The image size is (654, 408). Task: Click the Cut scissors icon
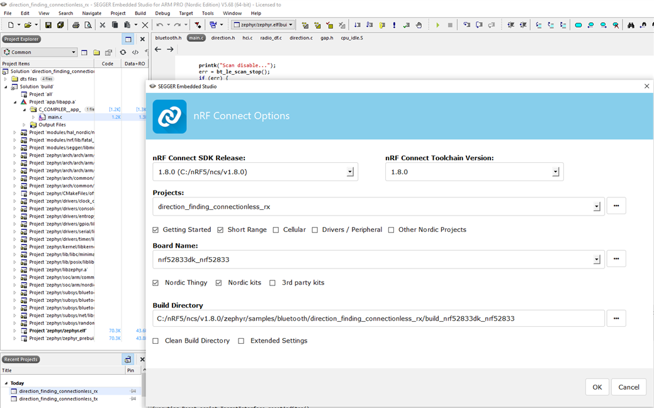pyautogui.click(x=103, y=25)
